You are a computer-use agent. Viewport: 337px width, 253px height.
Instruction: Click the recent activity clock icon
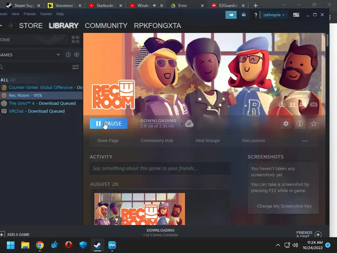(x=68, y=55)
